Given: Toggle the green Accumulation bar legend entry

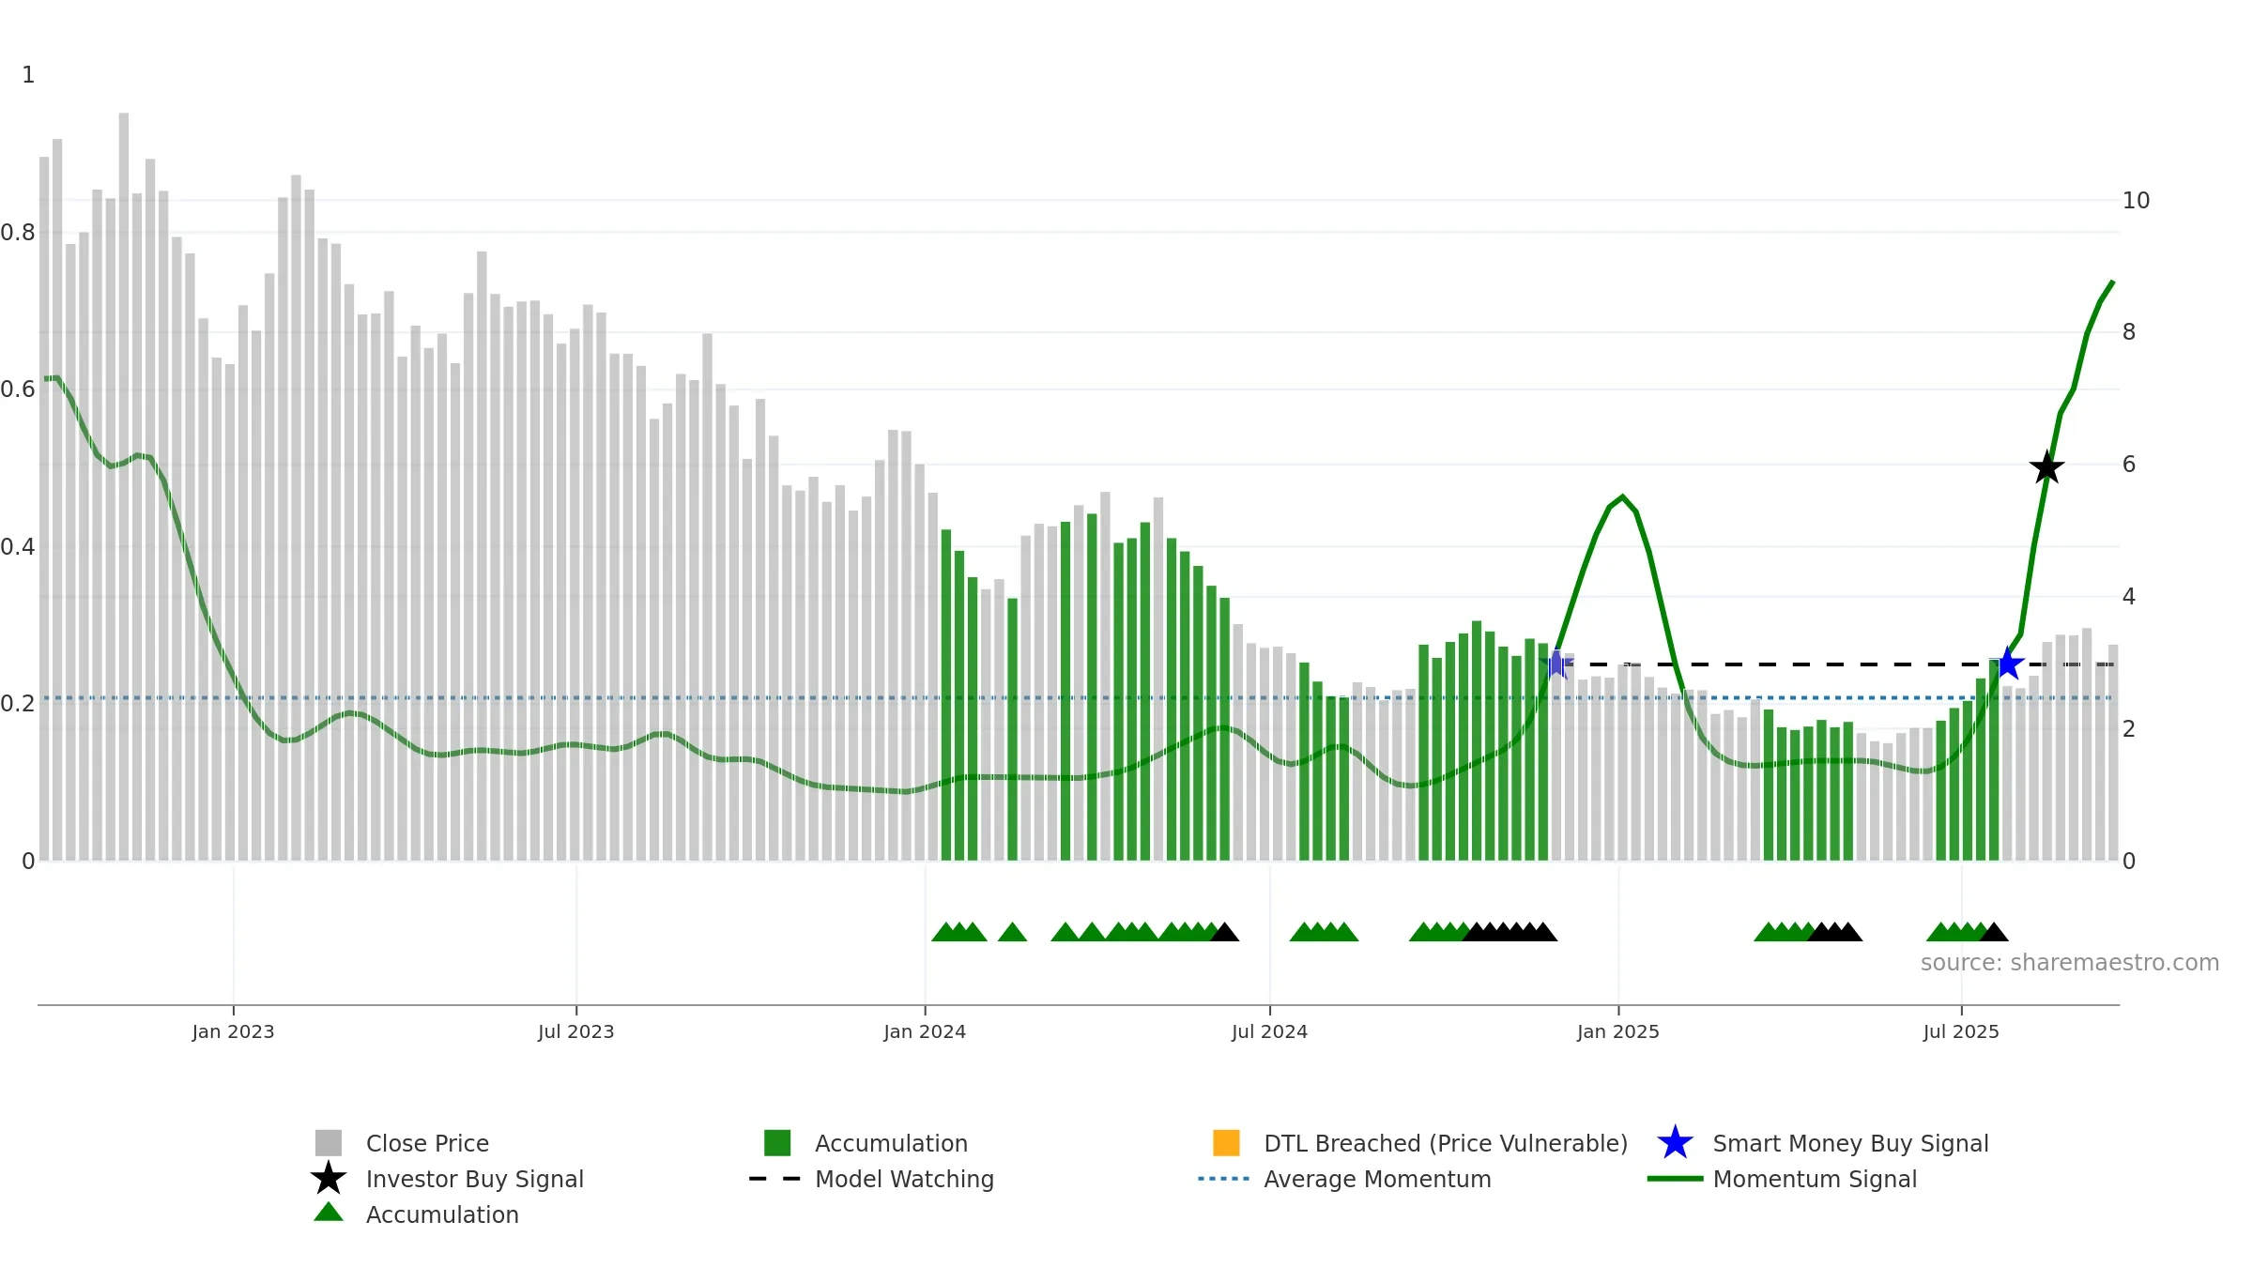Looking at the screenshot, I should click(866, 1143).
